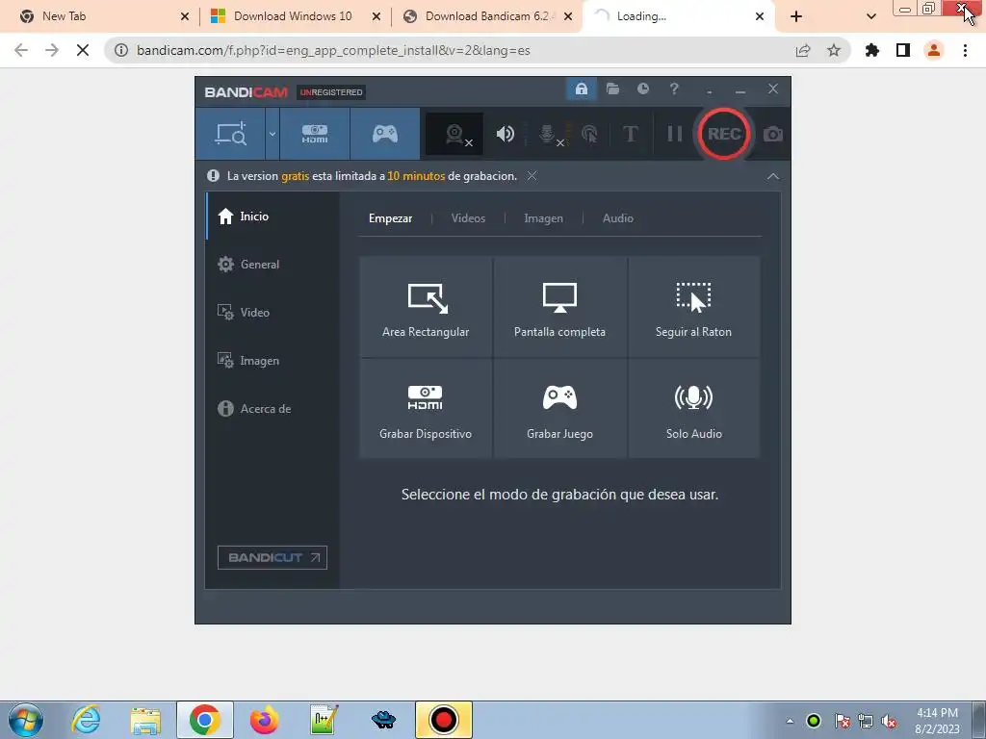Select game recording mode gamepad icon in toolbar
Image resolution: width=986 pixels, height=739 pixels.
(385, 134)
